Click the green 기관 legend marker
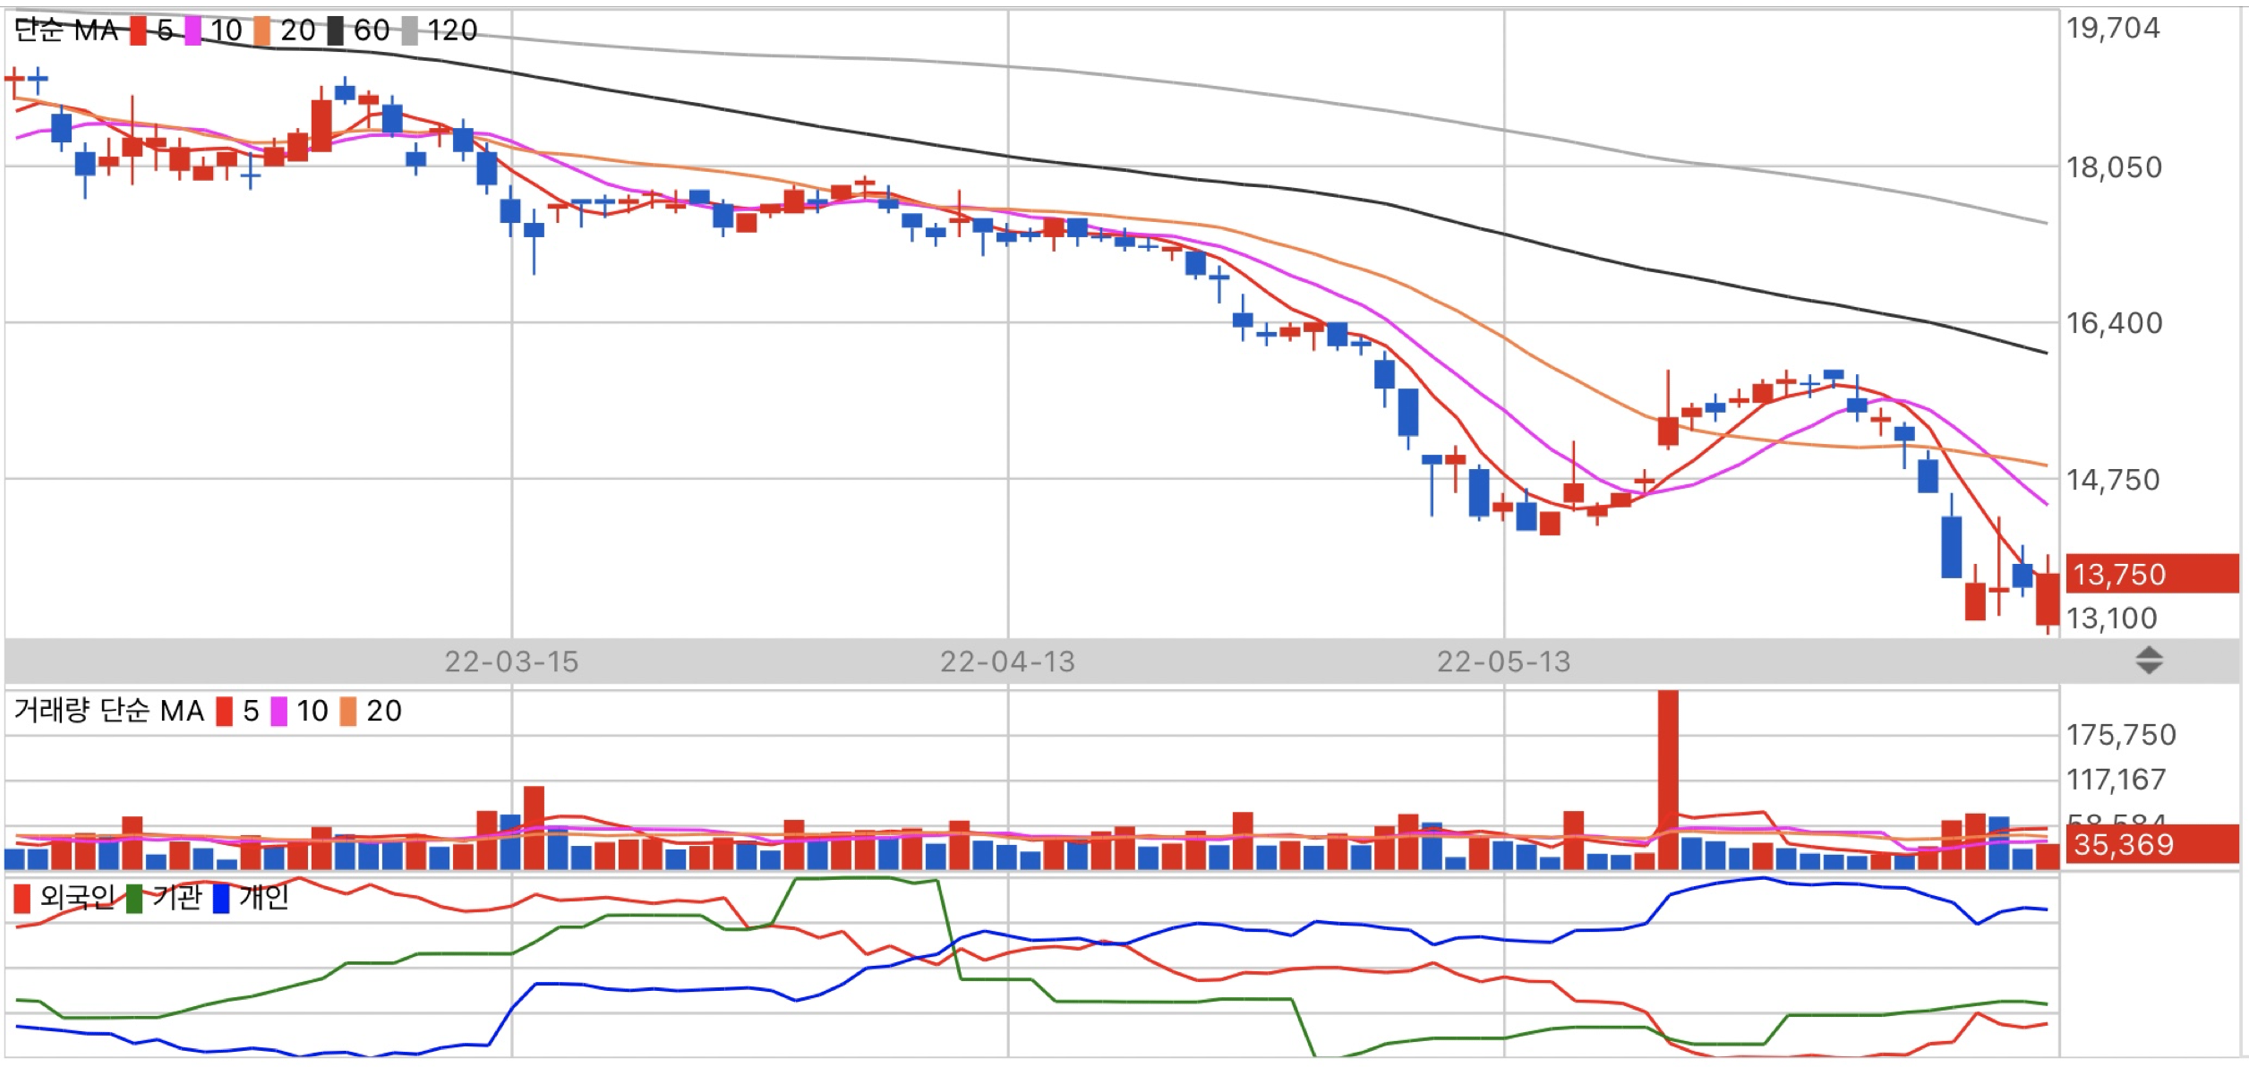The height and width of the screenshot is (1067, 2249). coord(134,898)
